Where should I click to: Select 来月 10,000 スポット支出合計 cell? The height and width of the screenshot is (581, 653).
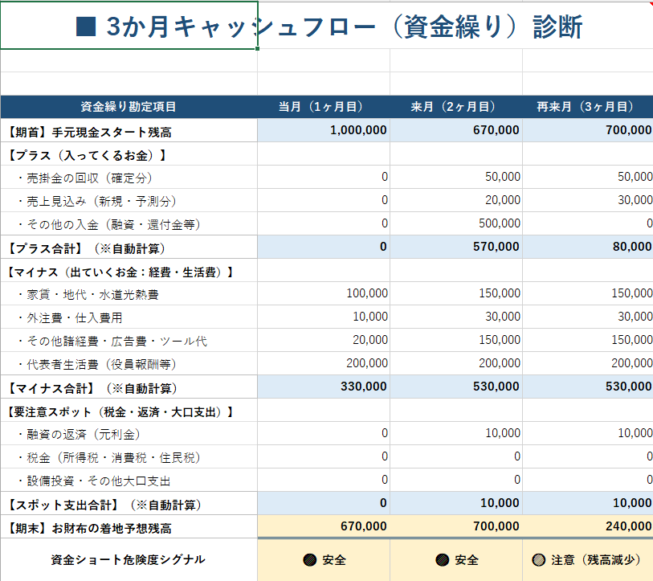point(456,504)
